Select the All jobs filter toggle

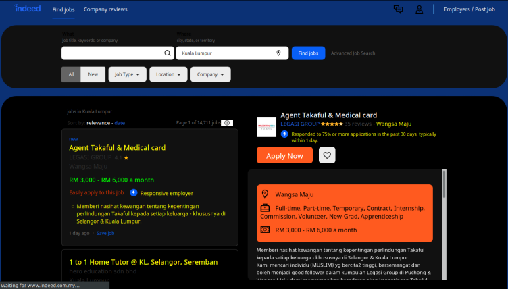[71, 74]
